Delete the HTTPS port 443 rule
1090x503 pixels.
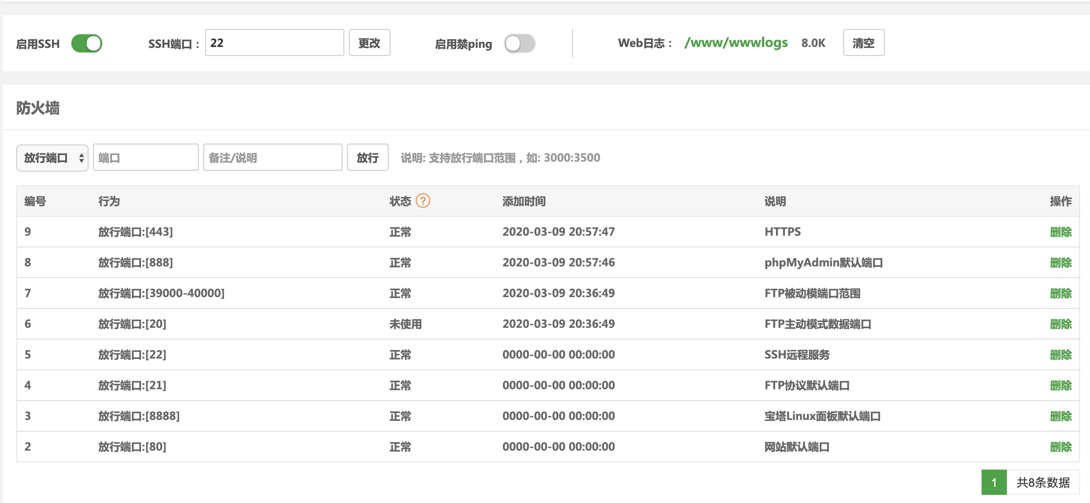click(x=1060, y=232)
